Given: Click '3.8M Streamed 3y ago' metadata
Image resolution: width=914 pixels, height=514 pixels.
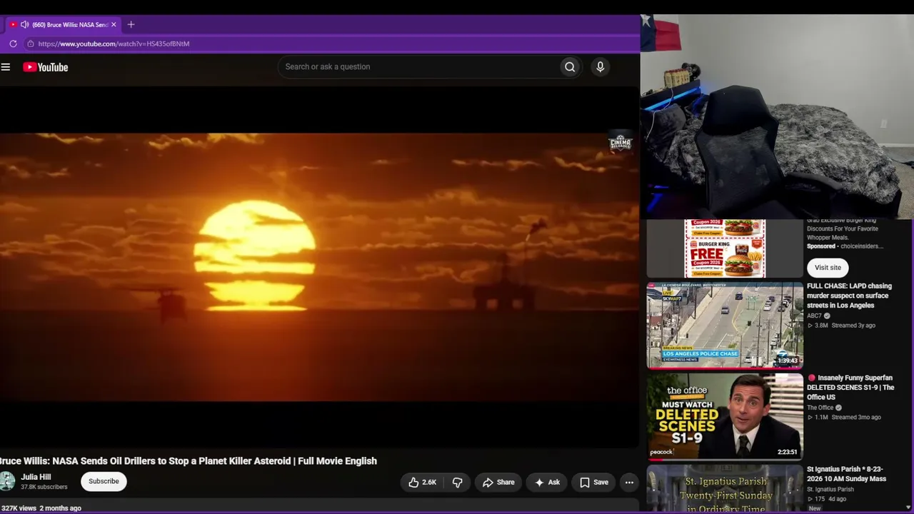Looking at the screenshot, I should [x=841, y=326].
